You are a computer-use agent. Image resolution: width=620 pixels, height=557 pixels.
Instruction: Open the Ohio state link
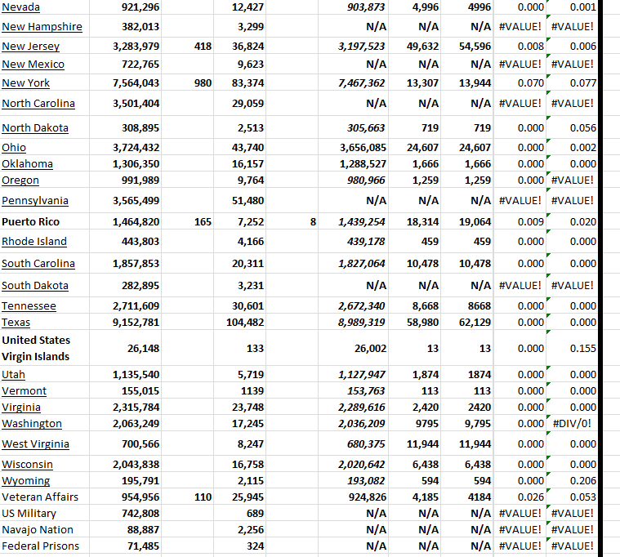[x=14, y=147]
